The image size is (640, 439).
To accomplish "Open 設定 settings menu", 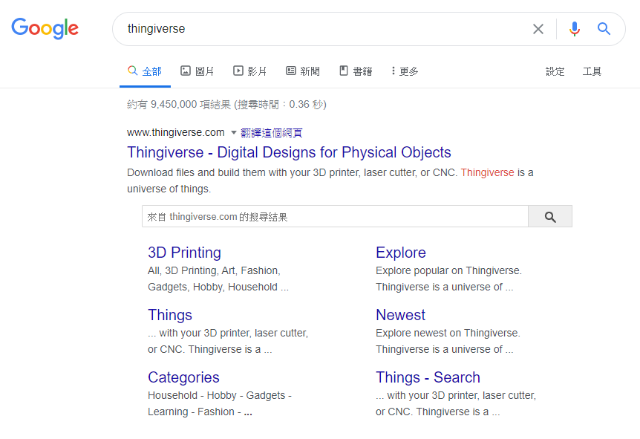I will click(555, 71).
